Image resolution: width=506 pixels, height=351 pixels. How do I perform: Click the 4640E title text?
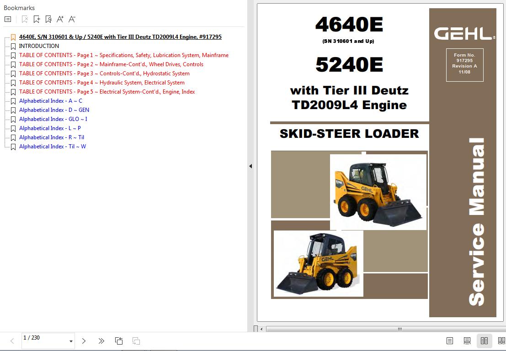(x=349, y=25)
